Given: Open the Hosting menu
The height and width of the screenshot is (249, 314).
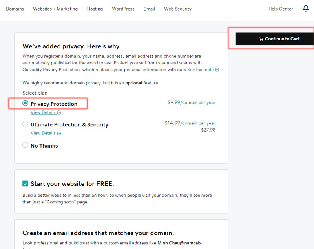Looking at the screenshot, I should 95,9.
